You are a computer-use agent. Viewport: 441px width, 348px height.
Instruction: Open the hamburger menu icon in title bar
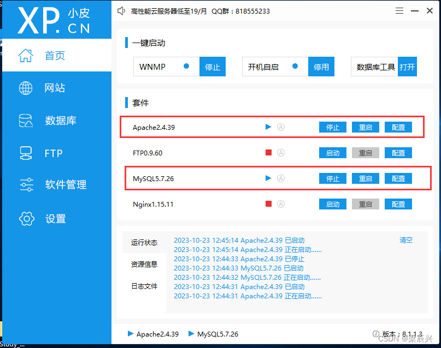(x=399, y=11)
